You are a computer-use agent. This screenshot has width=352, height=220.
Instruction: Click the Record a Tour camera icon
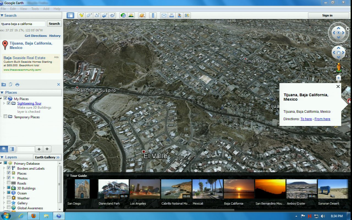click(112, 15)
